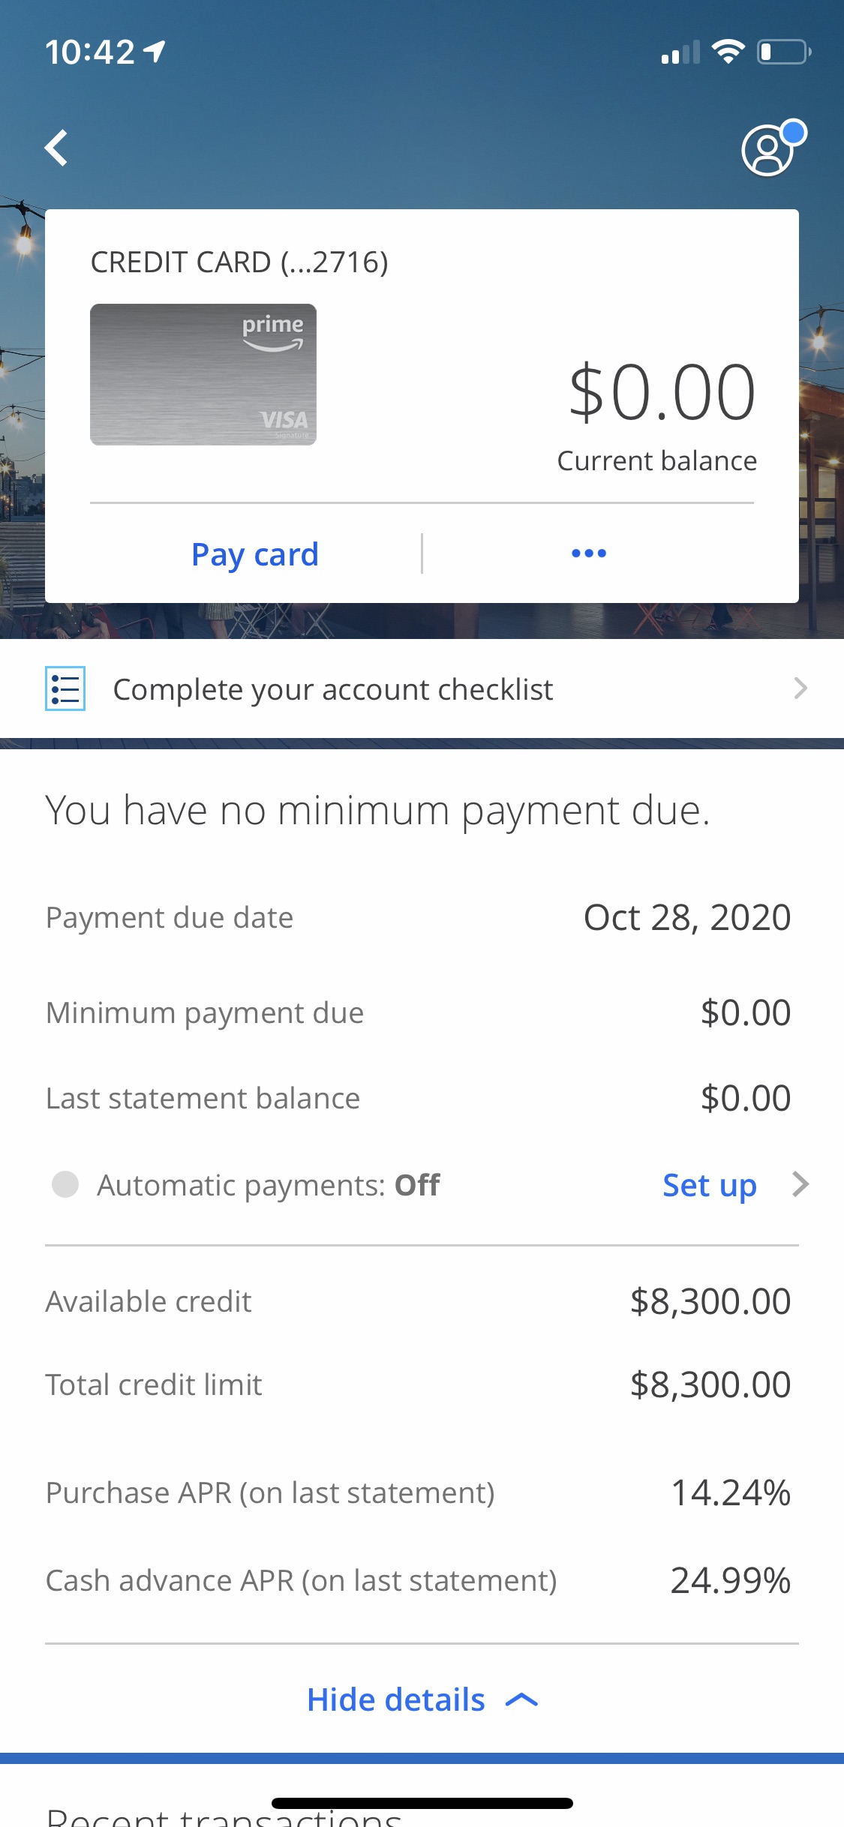Expand automatic payments via the chevron
This screenshot has height=1827, width=844.
pyautogui.click(x=800, y=1184)
